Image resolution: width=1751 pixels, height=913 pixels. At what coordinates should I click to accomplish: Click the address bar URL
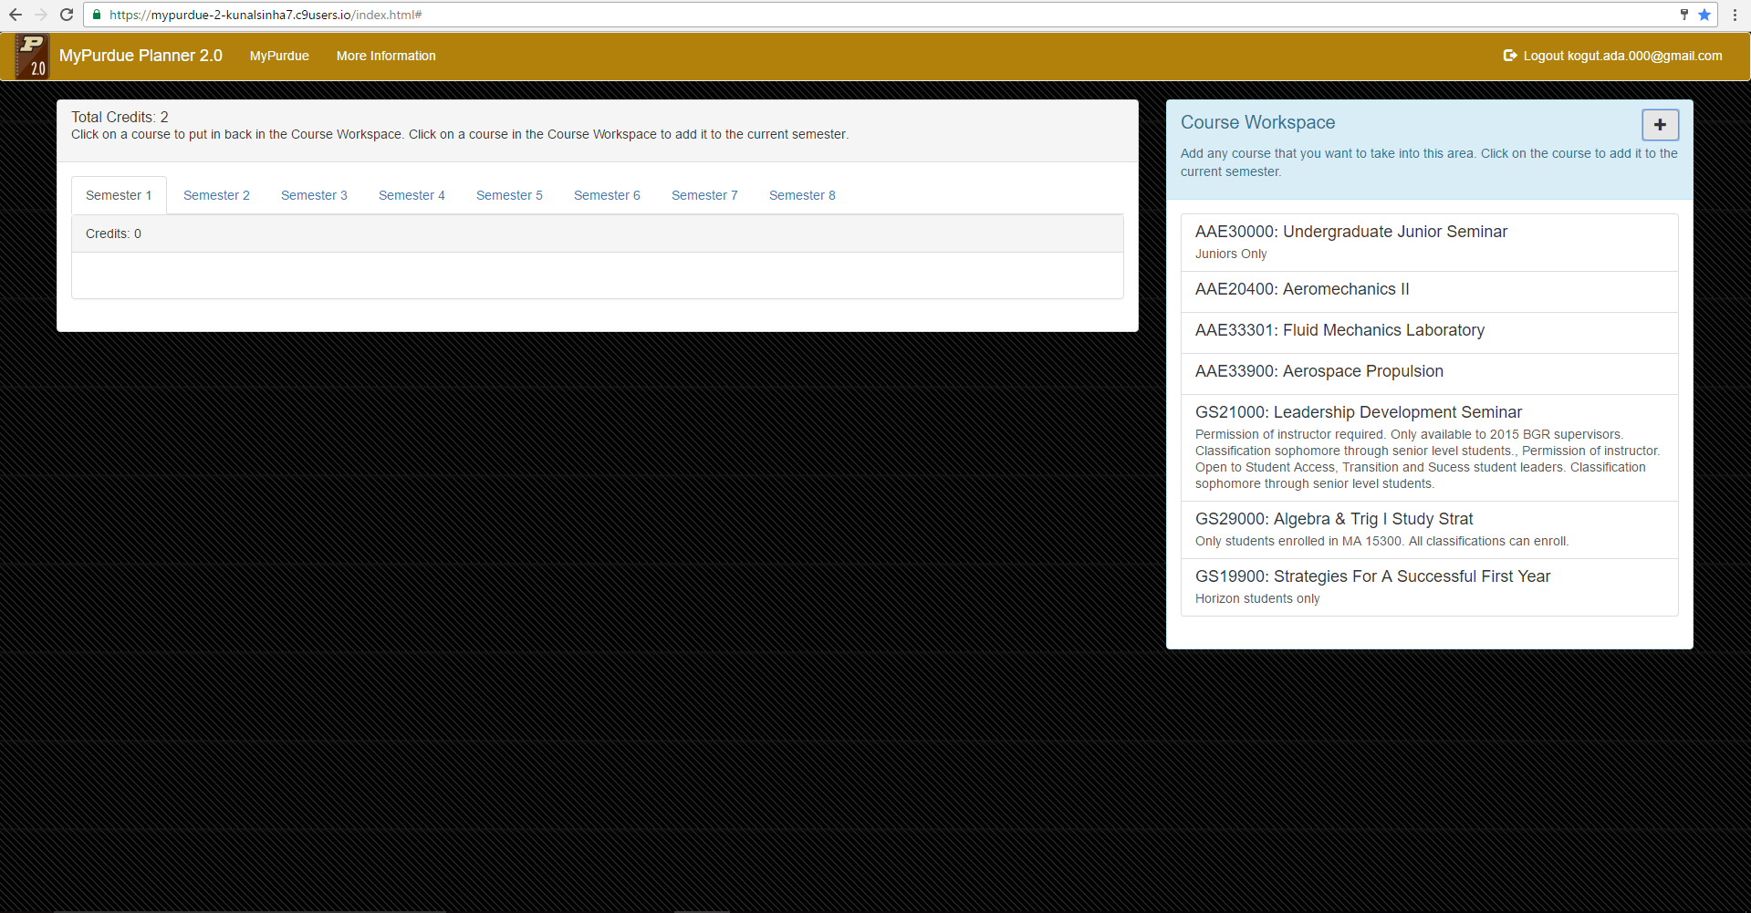point(266,15)
